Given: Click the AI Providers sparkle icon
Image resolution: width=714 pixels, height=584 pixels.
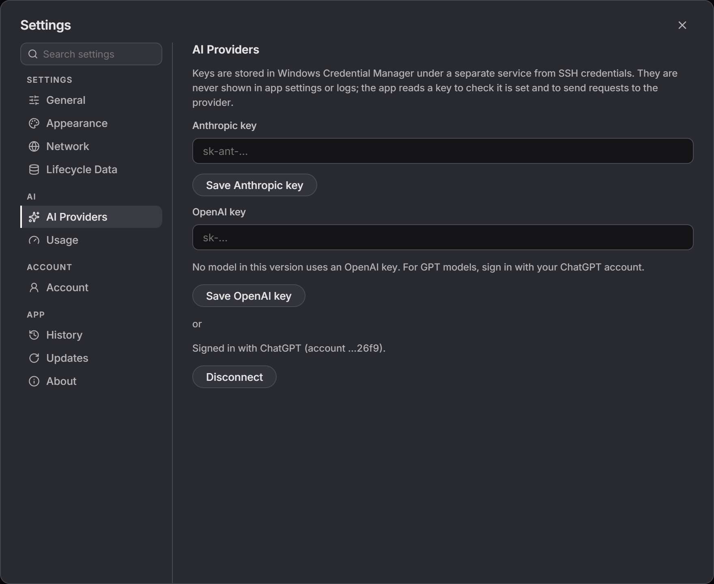Looking at the screenshot, I should click(34, 217).
